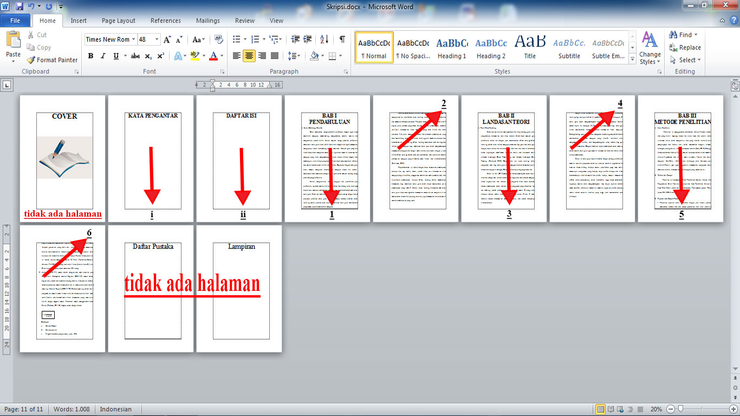Open the Line Spacing dropdown

(295, 56)
